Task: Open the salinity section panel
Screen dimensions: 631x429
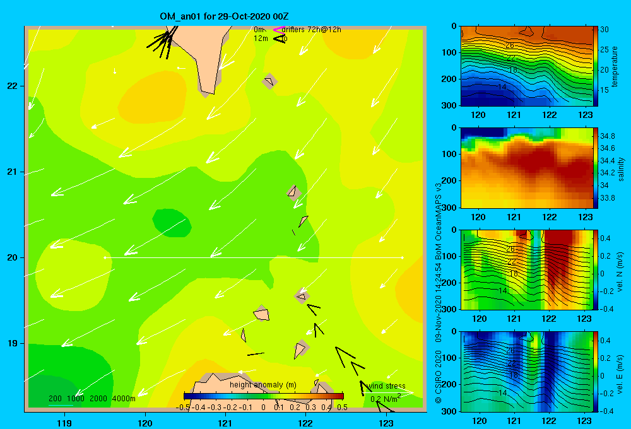Action: click(526, 168)
